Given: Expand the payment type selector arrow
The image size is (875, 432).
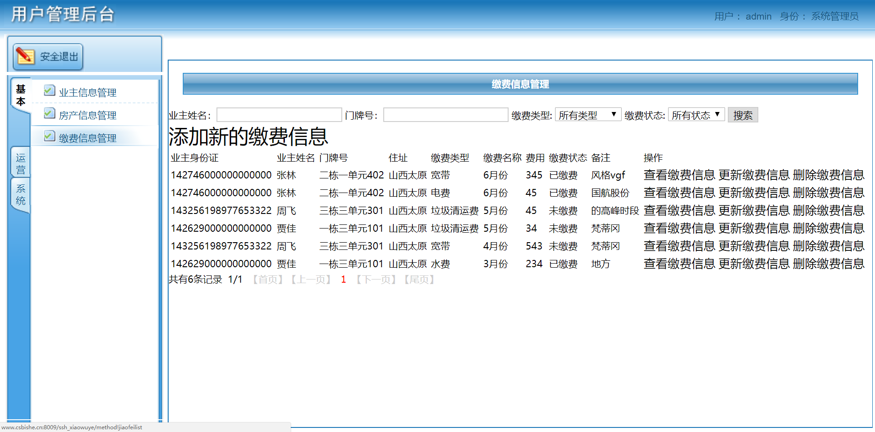Looking at the screenshot, I should tap(614, 114).
